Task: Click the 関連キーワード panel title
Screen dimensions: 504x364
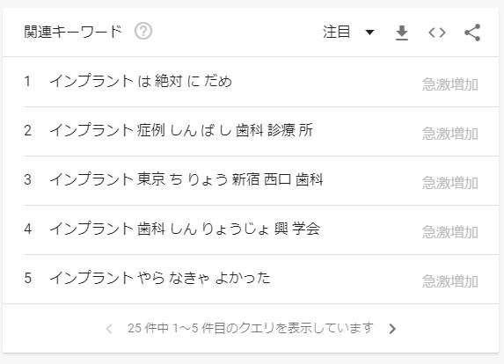Action: point(73,32)
